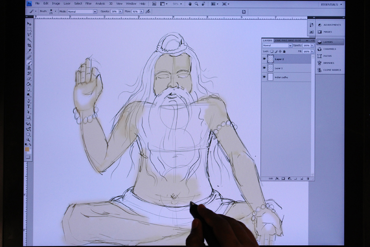The width and height of the screenshot is (370, 247).
Task: Click the foreground color swatch
Action: click(x=27, y=149)
